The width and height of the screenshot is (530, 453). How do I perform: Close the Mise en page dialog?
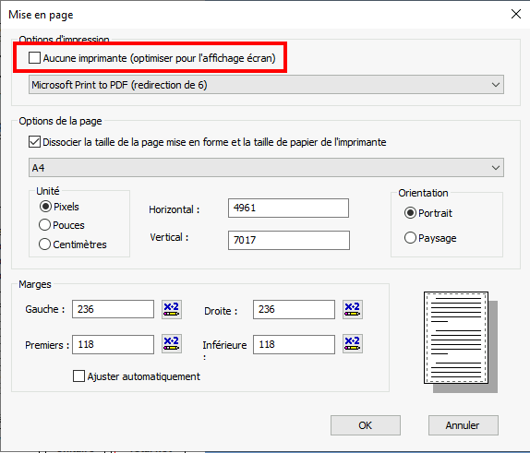pos(516,14)
